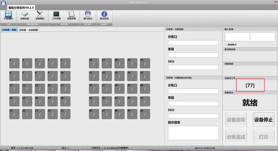This screenshot has height=151, width=278.
Task: Select sorting slot number 8
Action: 40,76
